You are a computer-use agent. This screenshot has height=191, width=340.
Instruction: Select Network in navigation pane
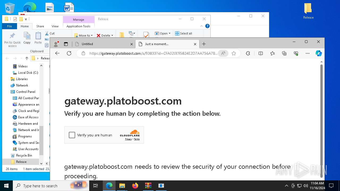[x=19, y=85]
